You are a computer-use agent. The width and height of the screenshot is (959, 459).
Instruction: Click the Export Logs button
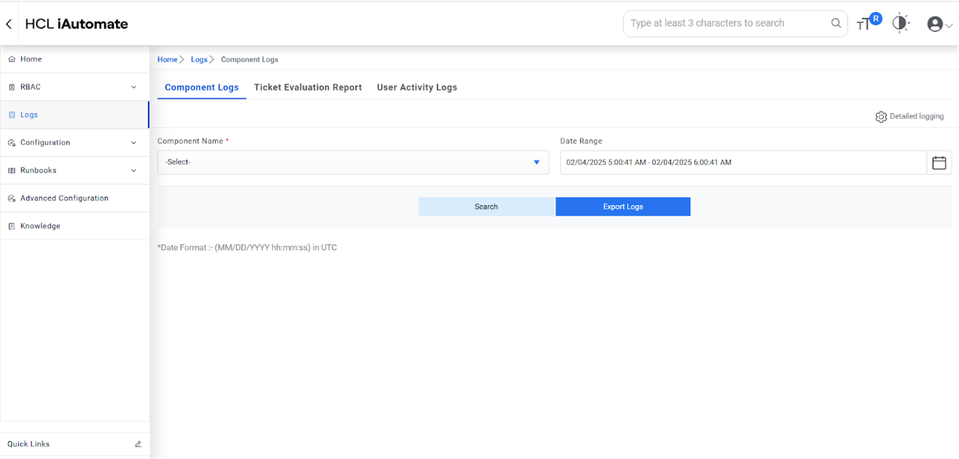click(622, 207)
